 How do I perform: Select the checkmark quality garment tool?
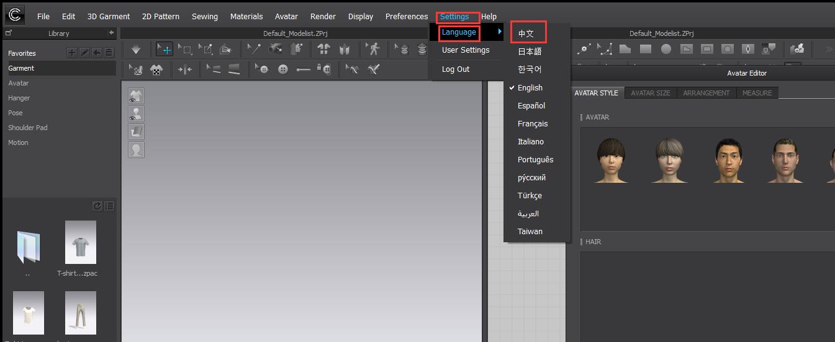click(x=372, y=69)
